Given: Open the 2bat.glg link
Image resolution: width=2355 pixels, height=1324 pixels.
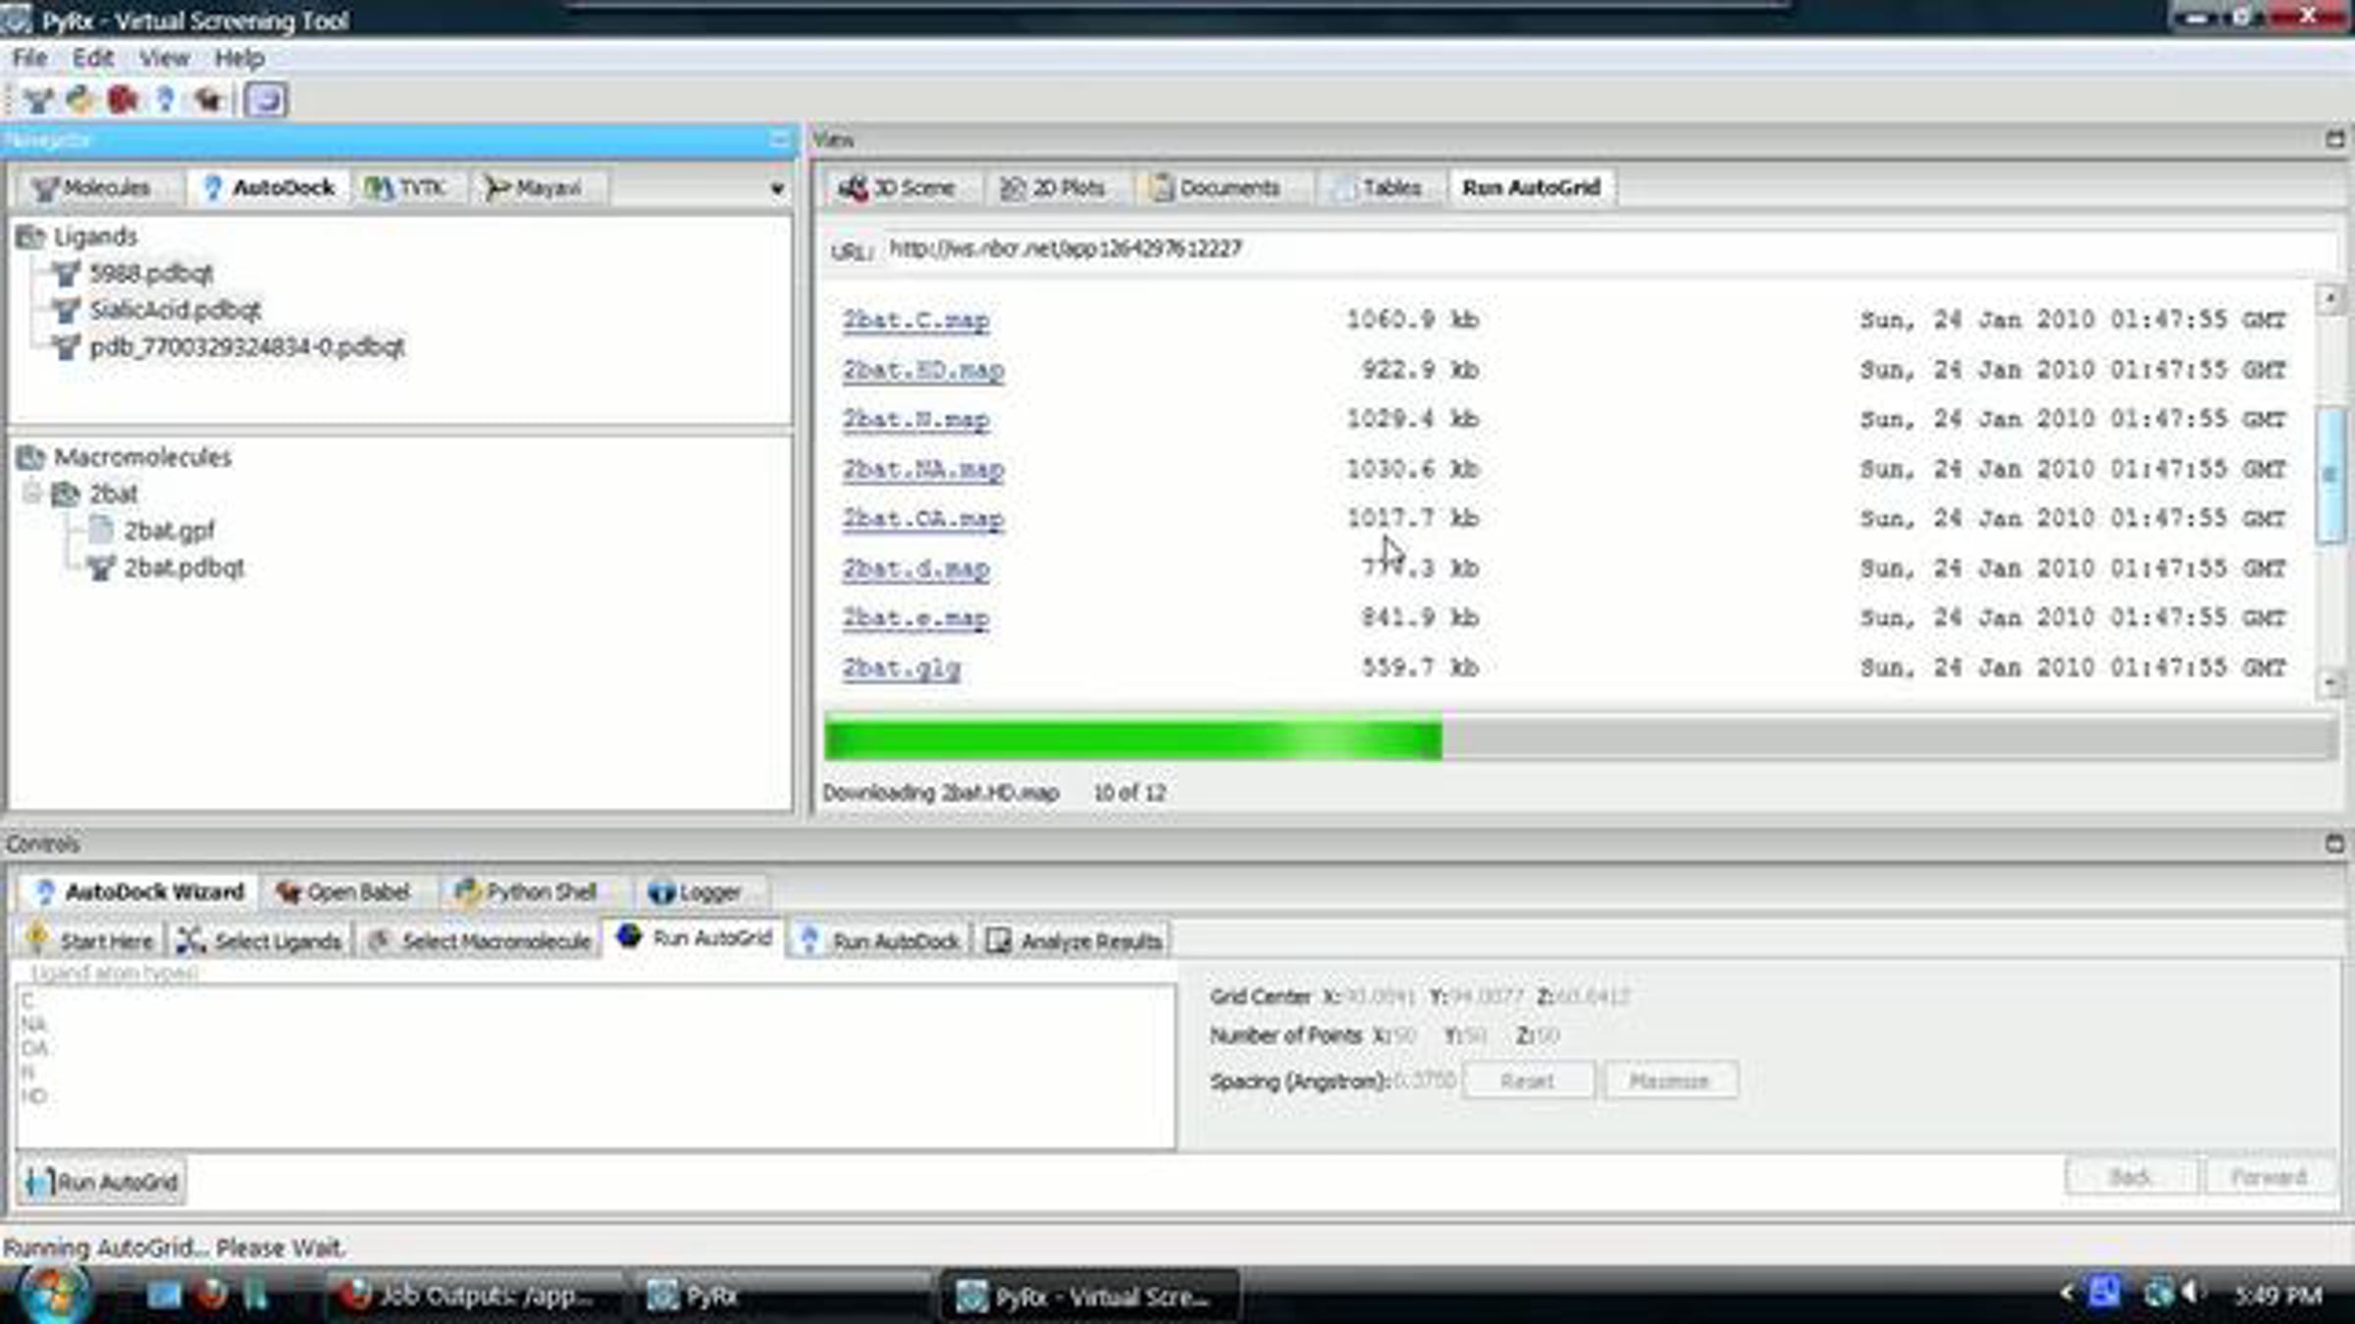Looking at the screenshot, I should point(902,669).
